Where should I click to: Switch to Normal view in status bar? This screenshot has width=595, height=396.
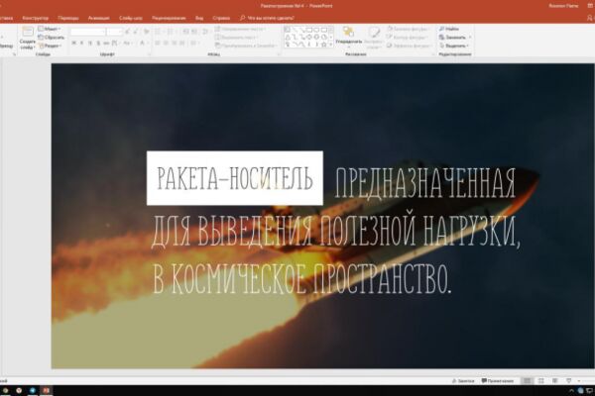[528, 380]
